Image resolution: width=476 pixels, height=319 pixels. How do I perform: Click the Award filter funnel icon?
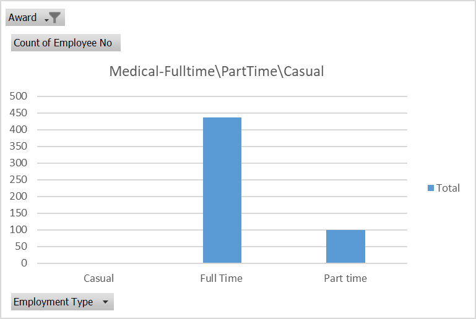click(54, 18)
